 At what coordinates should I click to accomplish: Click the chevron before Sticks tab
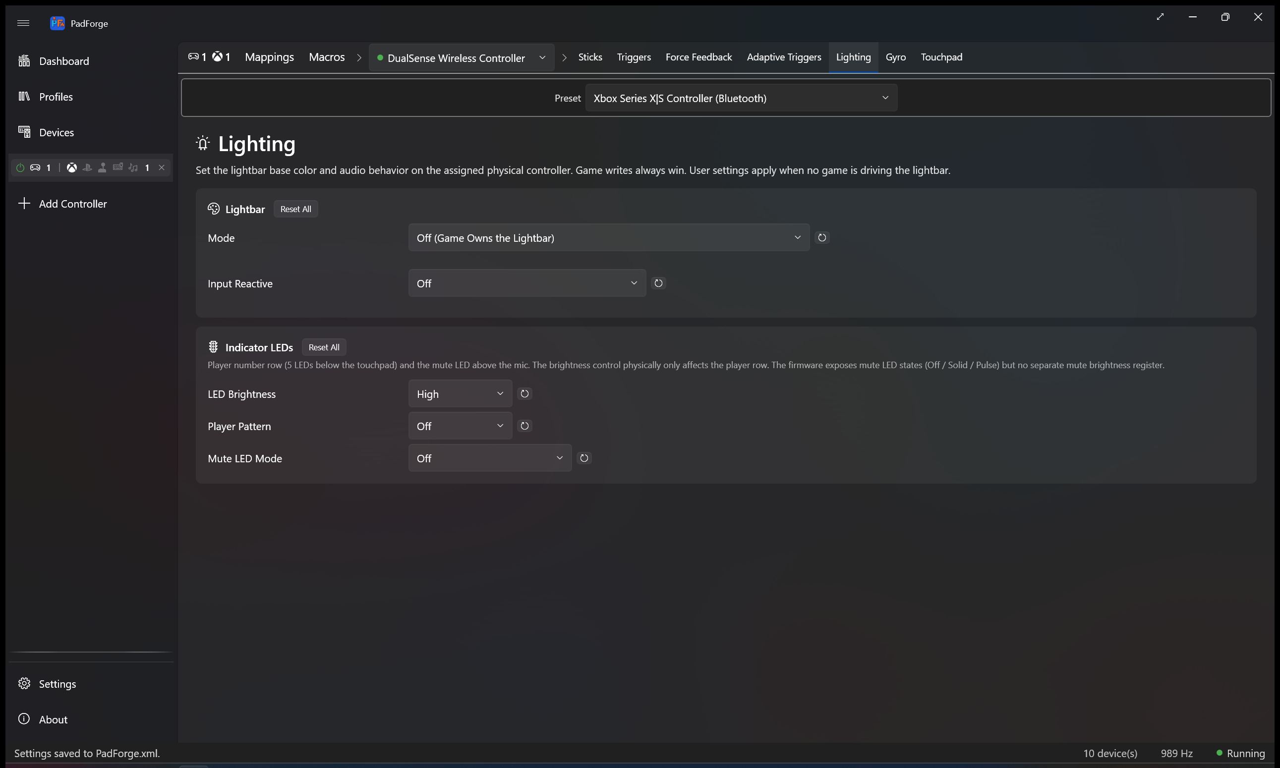(564, 57)
